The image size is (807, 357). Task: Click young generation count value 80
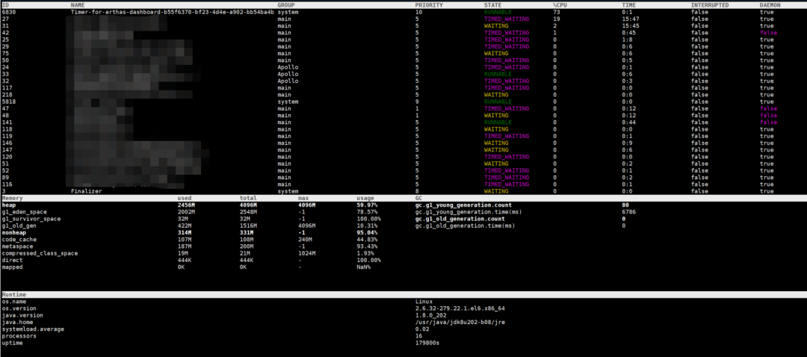pyautogui.click(x=625, y=205)
